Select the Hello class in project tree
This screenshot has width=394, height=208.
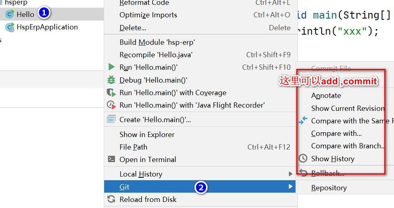pos(25,15)
